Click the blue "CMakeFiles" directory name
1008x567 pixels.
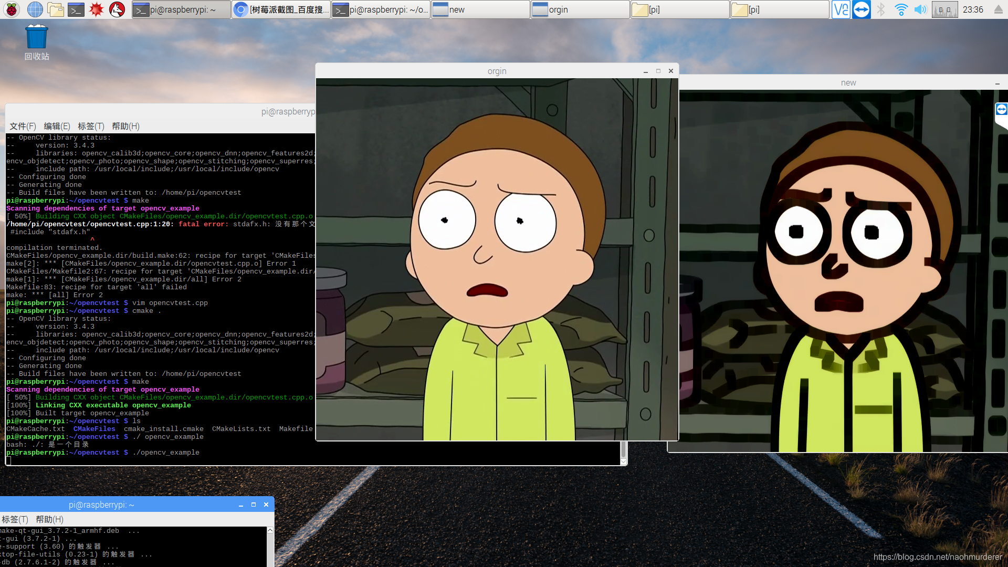pos(94,429)
